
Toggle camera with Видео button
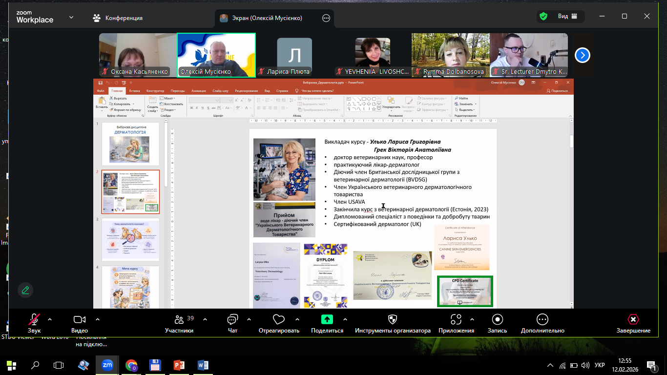pyautogui.click(x=80, y=320)
